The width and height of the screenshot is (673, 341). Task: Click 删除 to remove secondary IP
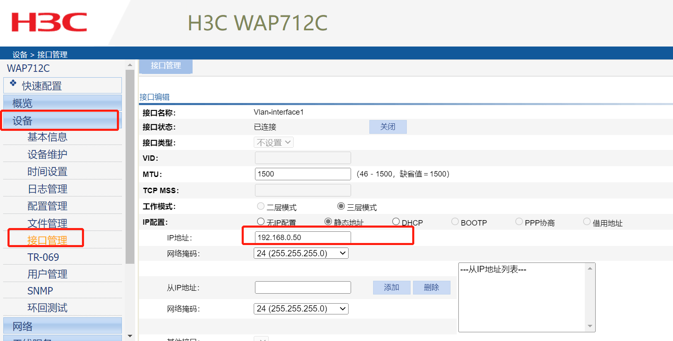pos(432,287)
